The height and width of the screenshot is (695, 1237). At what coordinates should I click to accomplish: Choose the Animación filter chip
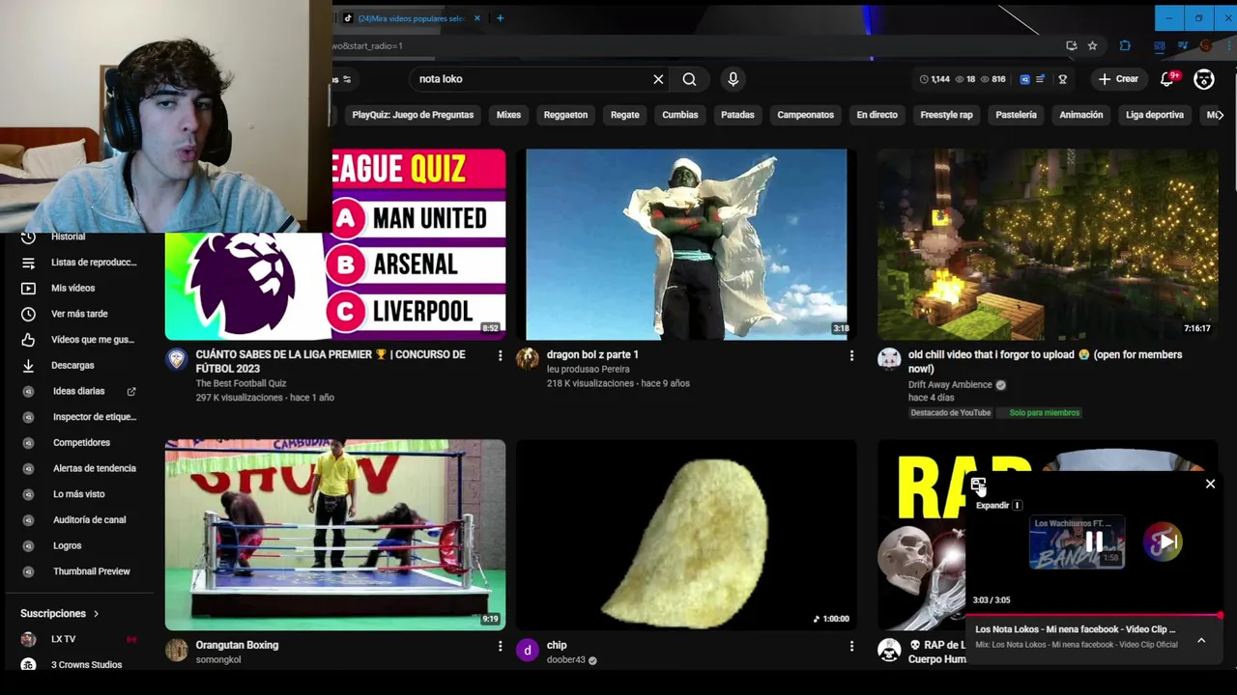tap(1080, 115)
